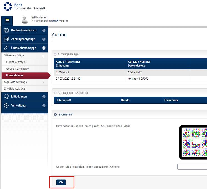This screenshot has width=207, height=189.
Task: Click the Teilnehmer column header
Action: click(x=171, y=100)
